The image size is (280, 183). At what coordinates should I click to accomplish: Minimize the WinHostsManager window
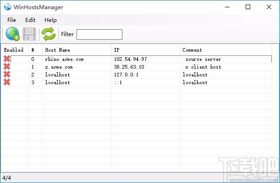(x=227, y=7)
